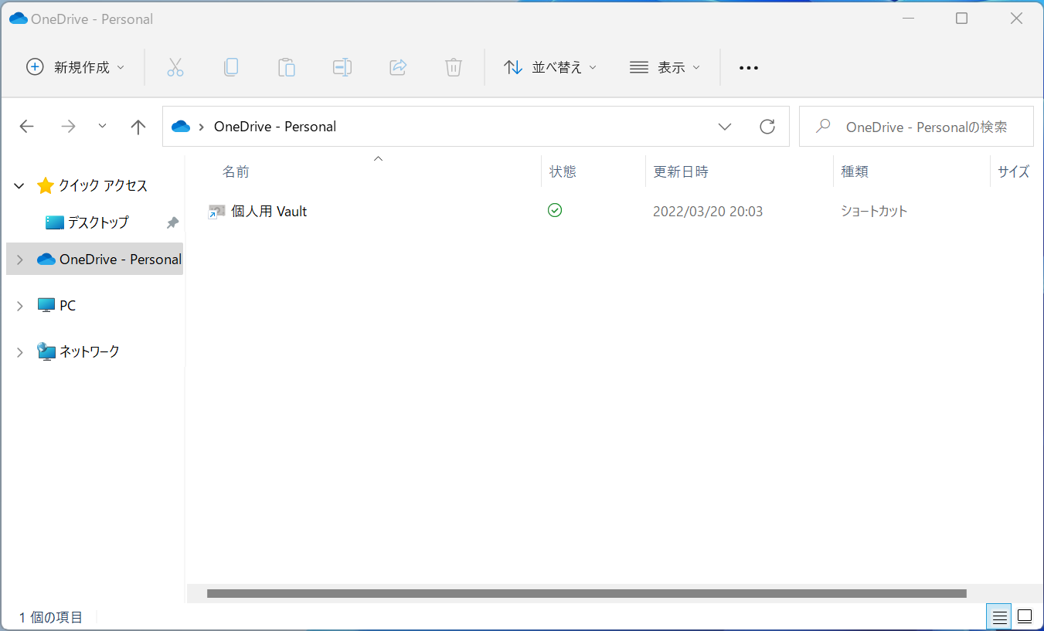The height and width of the screenshot is (631, 1044).
Task: Select ネットワーク in navigation pane
Action: click(90, 351)
